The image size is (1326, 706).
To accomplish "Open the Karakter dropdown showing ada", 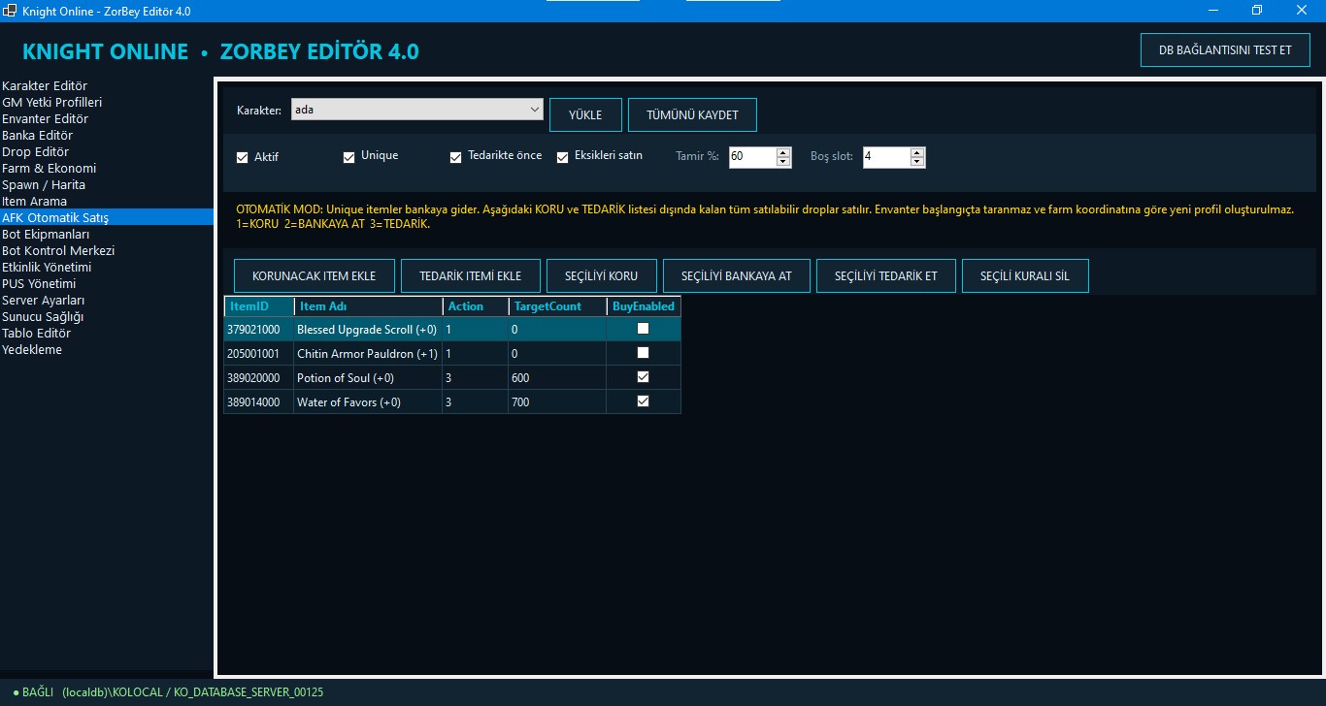I will pyautogui.click(x=417, y=110).
